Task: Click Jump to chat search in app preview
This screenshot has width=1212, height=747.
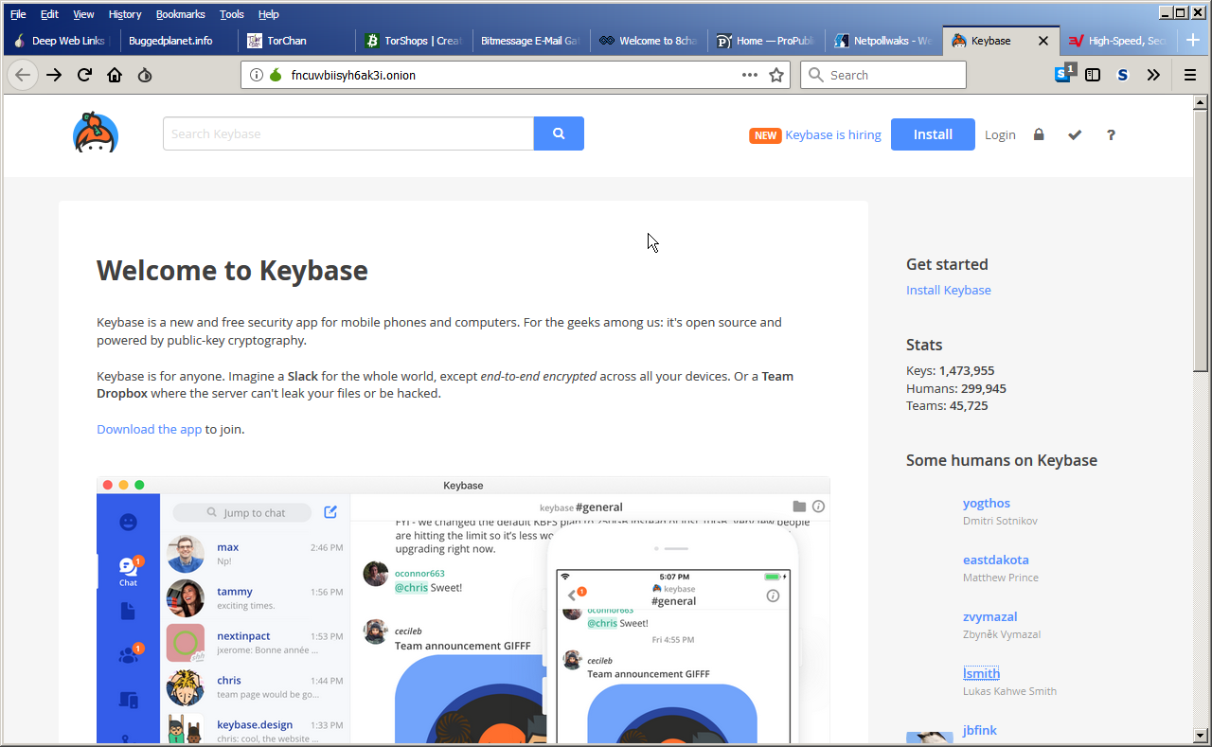Action: coord(243,512)
